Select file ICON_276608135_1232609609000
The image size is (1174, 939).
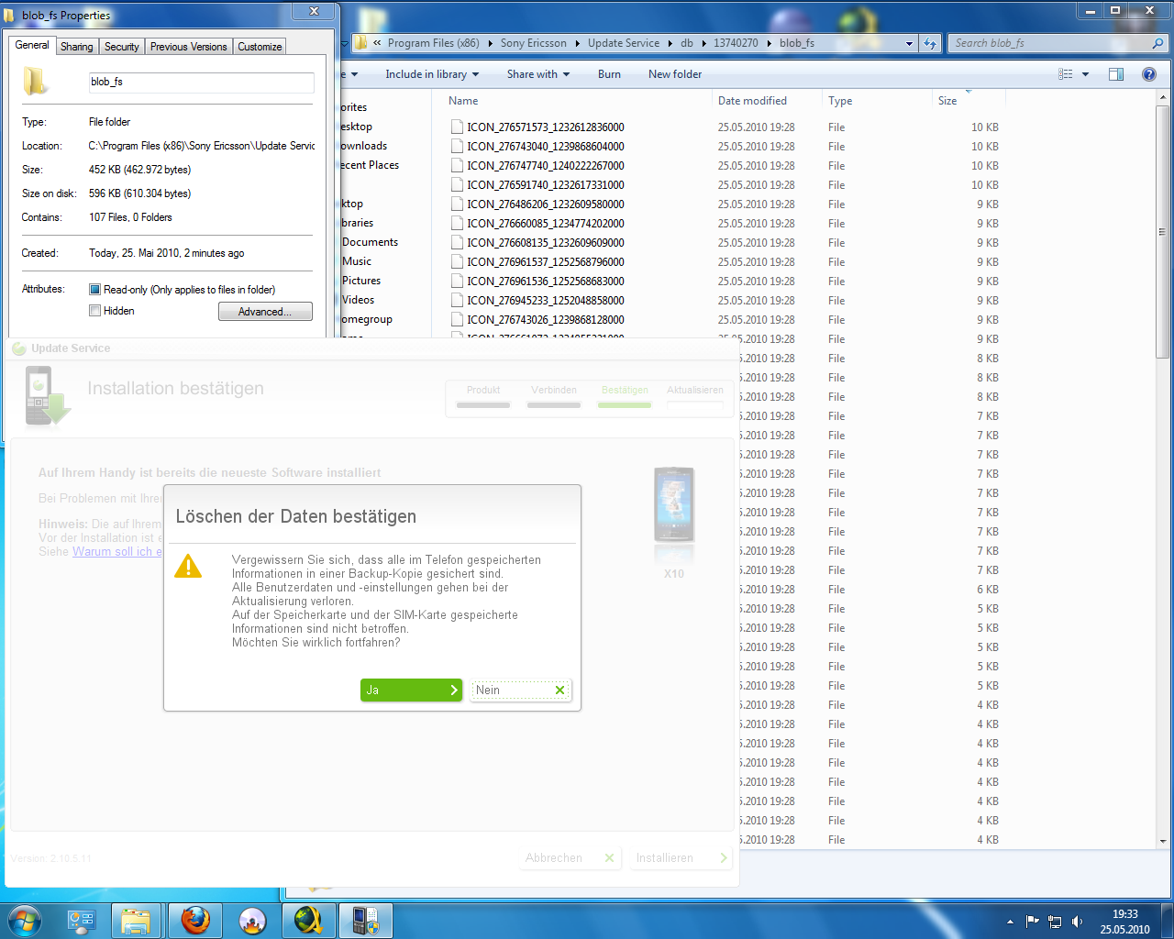pos(546,243)
